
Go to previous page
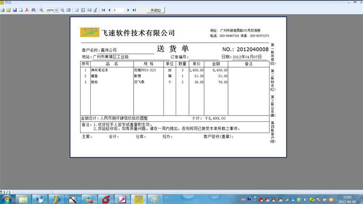point(109,10)
